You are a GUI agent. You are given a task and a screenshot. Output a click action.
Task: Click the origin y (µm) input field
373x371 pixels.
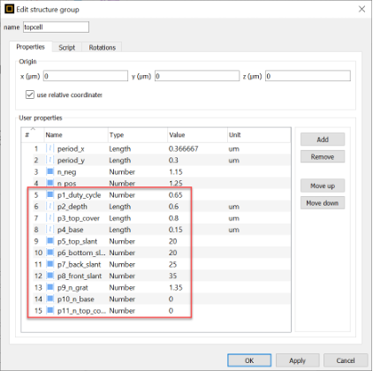pos(197,76)
